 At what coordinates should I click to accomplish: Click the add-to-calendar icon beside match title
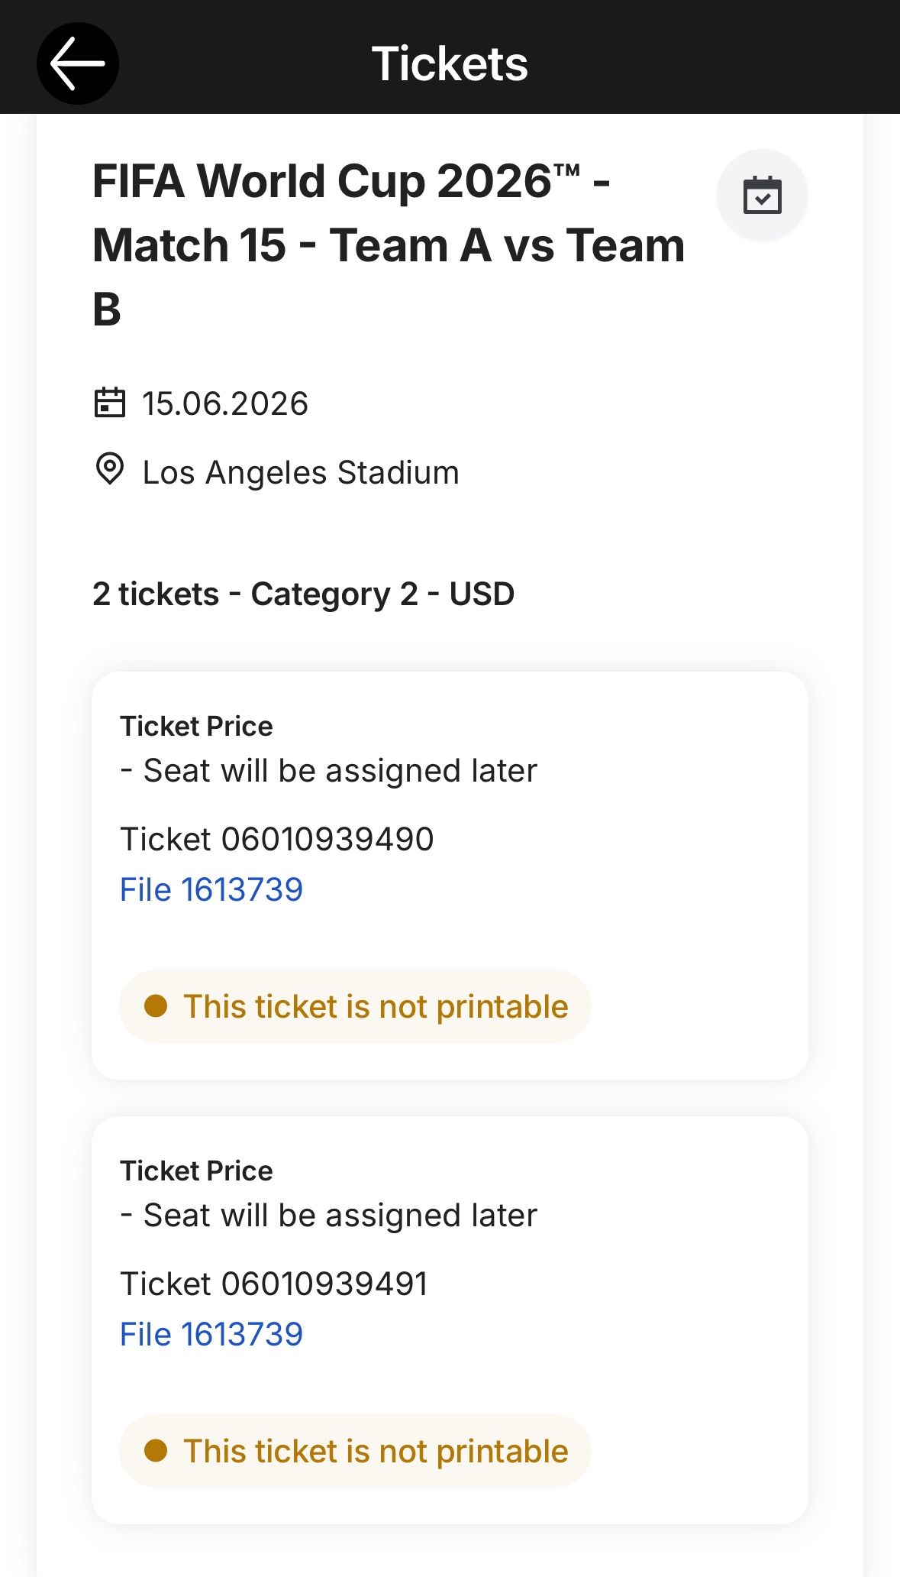click(762, 196)
